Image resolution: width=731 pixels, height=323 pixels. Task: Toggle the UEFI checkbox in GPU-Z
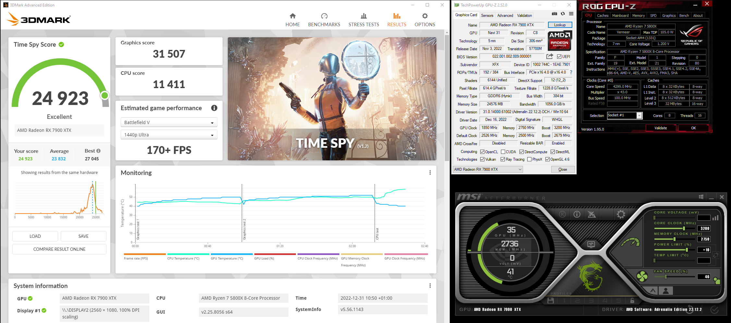tap(559, 57)
